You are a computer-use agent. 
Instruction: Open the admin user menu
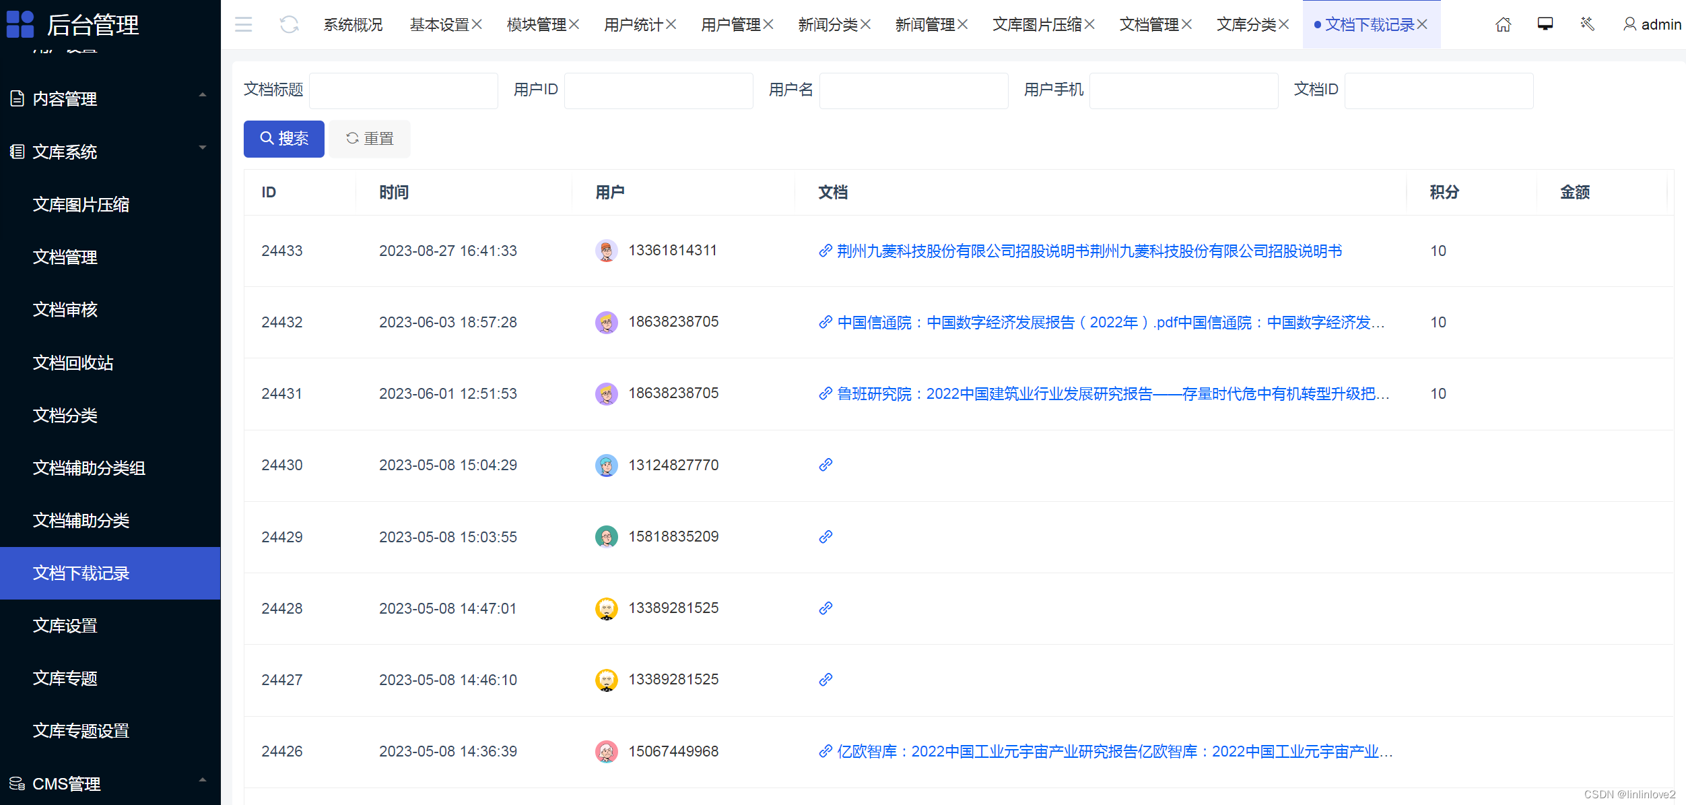[x=1652, y=25]
